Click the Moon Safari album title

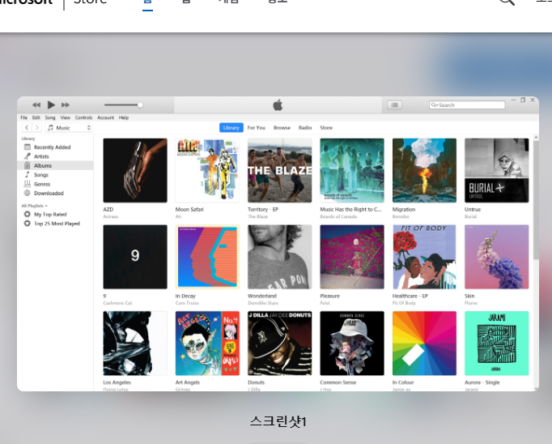point(189,209)
